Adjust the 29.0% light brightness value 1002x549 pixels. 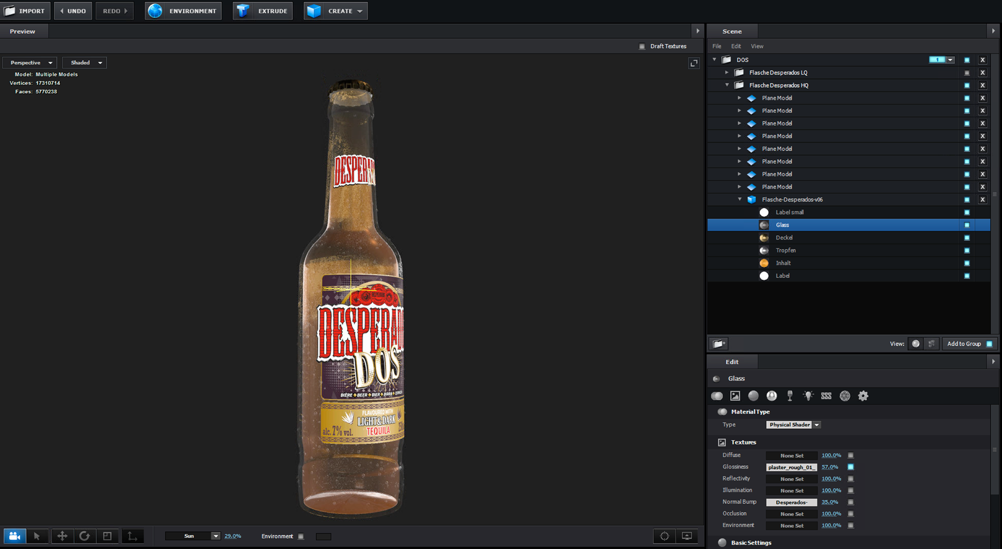[x=233, y=536]
